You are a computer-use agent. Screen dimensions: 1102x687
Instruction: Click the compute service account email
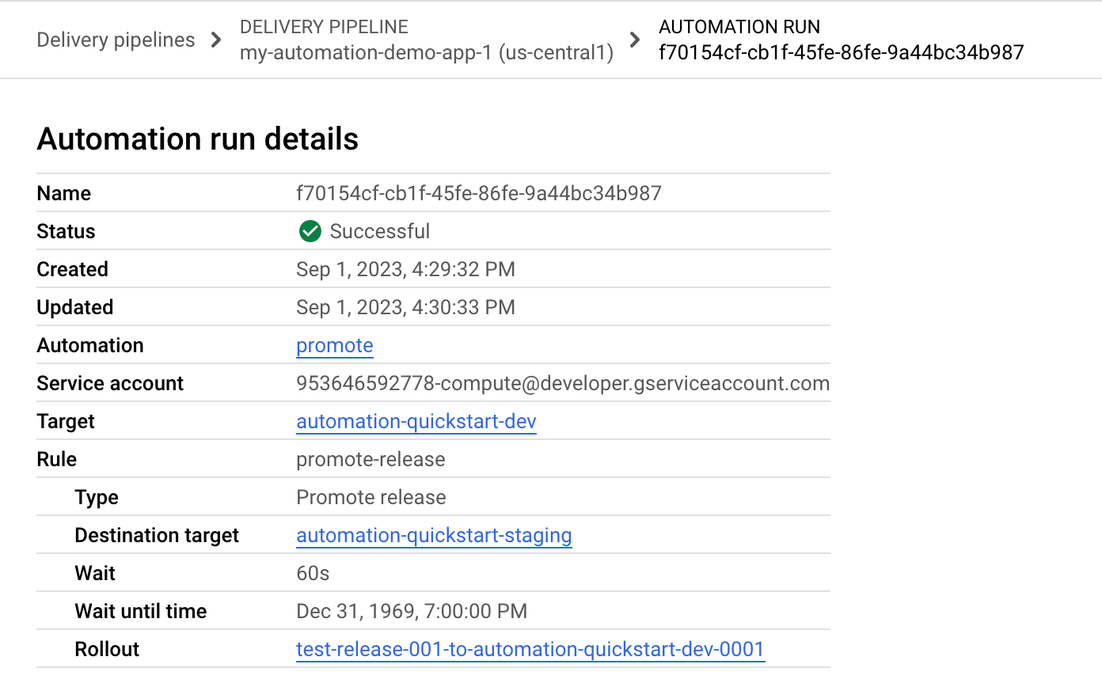click(563, 383)
